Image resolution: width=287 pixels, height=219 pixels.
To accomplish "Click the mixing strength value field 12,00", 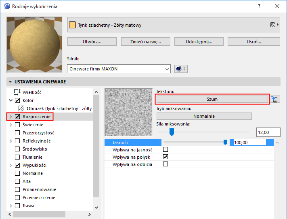I will (268, 132).
